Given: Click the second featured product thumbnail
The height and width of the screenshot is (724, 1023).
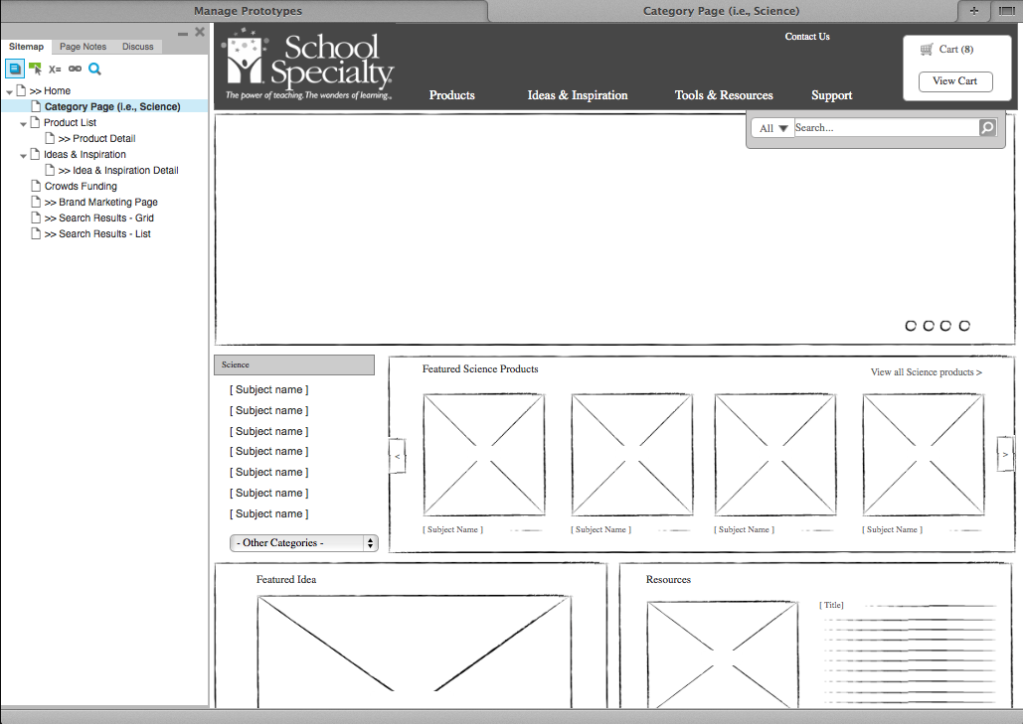Looking at the screenshot, I should pyautogui.click(x=631, y=454).
